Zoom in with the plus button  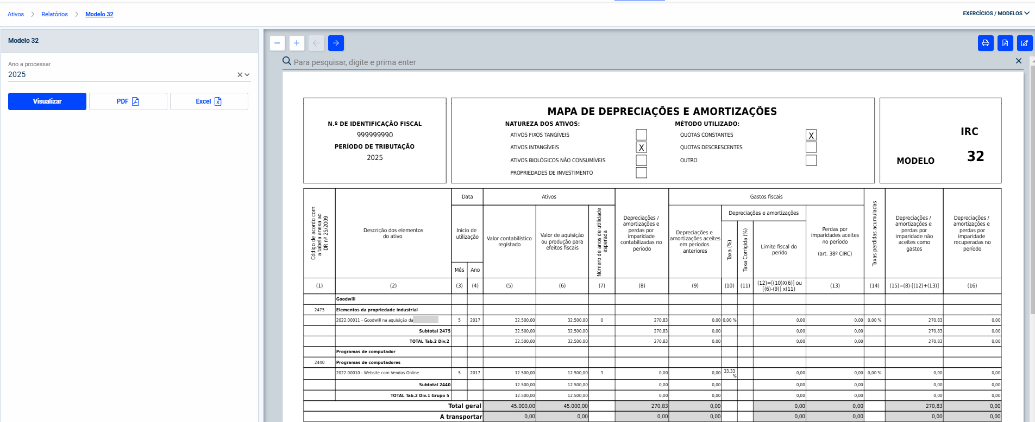[x=297, y=43]
